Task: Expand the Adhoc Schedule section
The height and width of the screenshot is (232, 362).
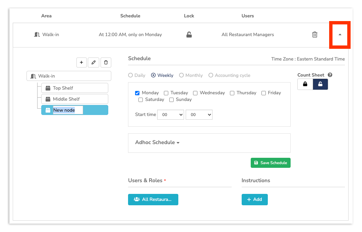Action: click(x=157, y=142)
